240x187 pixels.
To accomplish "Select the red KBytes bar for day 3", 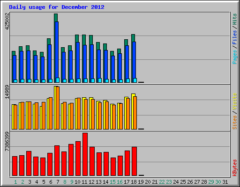I will click(29, 164).
